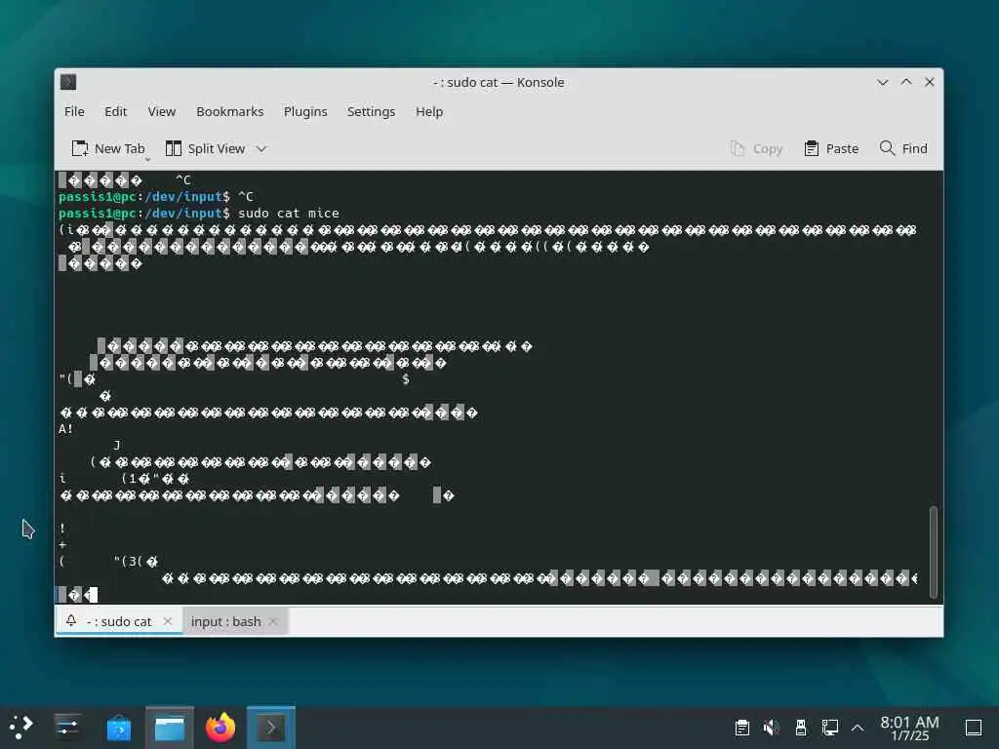Viewport: 999px width, 749px height.
Task: Open the muted volume tray icon
Action: (772, 728)
